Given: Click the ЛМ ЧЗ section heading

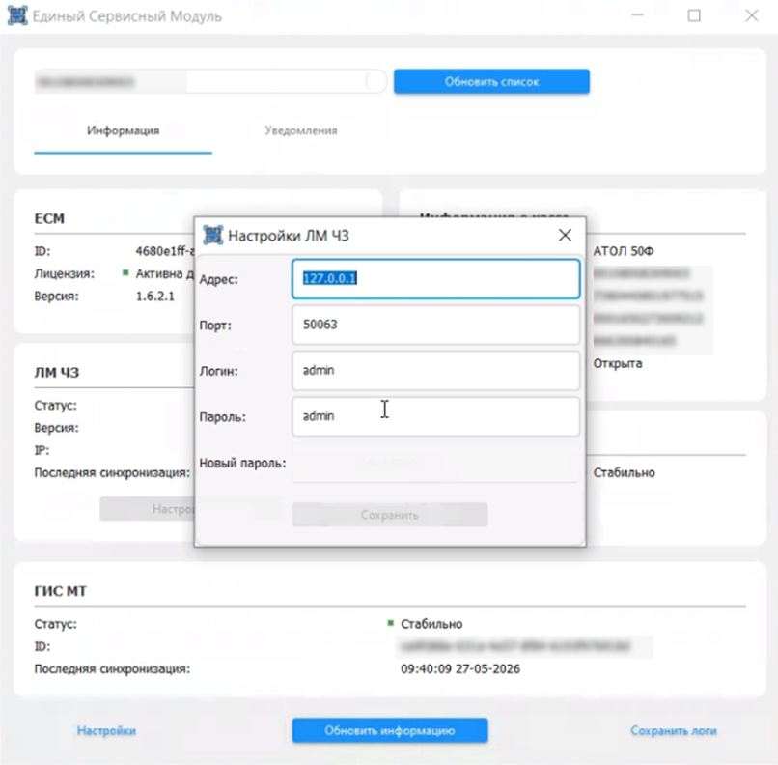Looking at the screenshot, I should point(57,372).
